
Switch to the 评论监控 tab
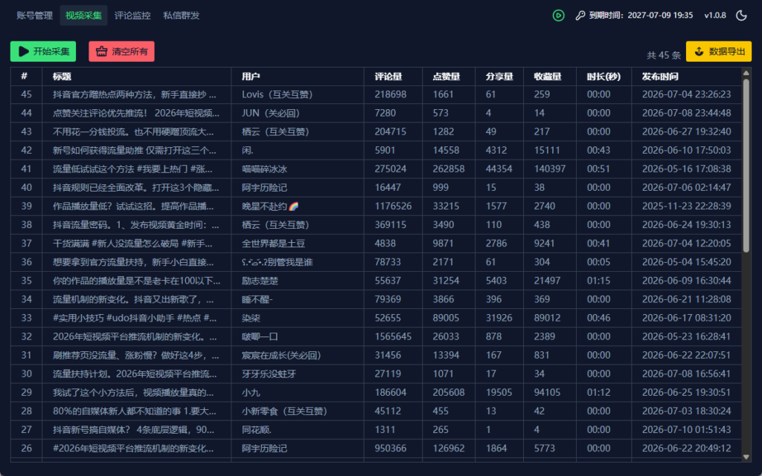(132, 16)
